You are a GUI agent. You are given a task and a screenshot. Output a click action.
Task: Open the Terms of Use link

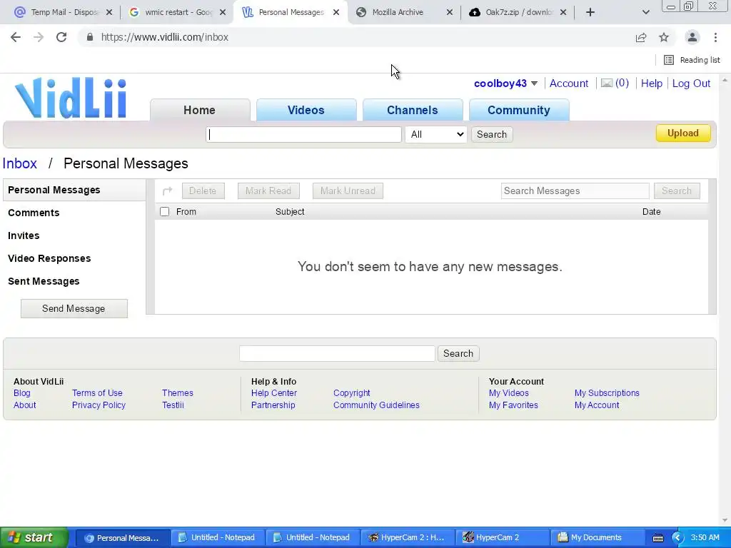97,393
